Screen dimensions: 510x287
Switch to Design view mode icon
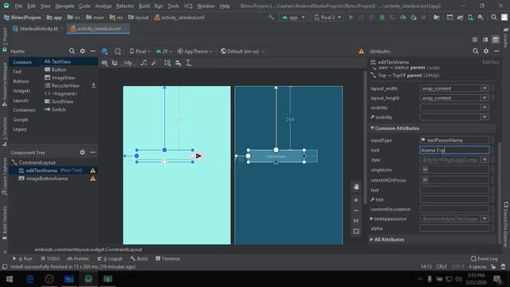pos(496,39)
